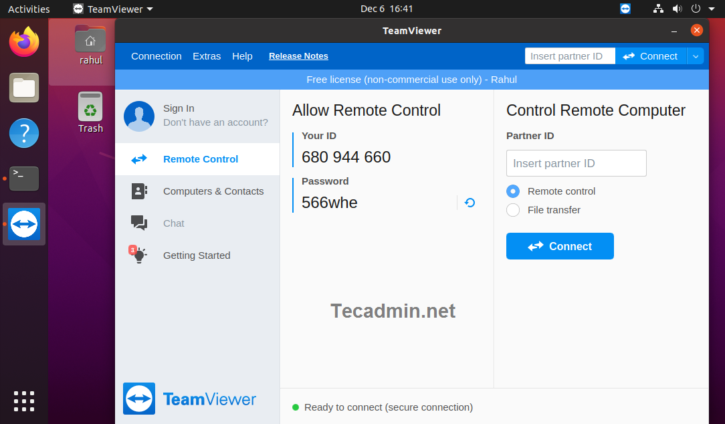
Task: Click the large blue Connect button
Action: 560,246
